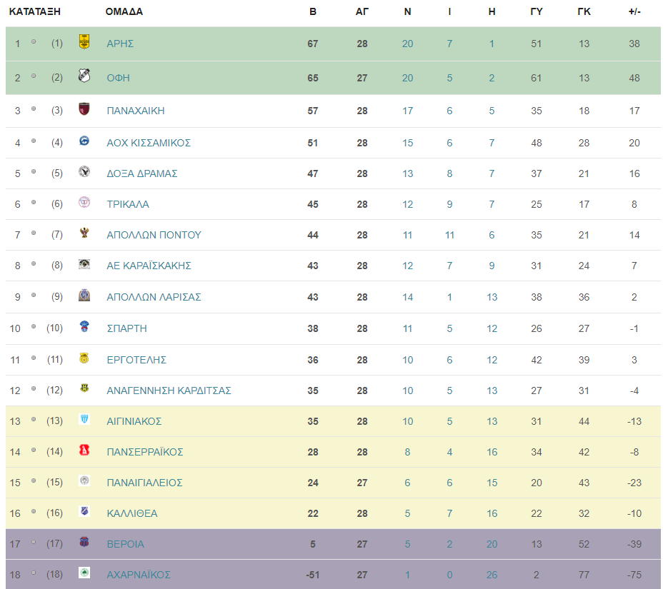The width and height of the screenshot is (668, 589).
Task: Open the ΑΠΟΛΛΩΝ ΠΟΝΤΟΥ team page
Action: [154, 235]
